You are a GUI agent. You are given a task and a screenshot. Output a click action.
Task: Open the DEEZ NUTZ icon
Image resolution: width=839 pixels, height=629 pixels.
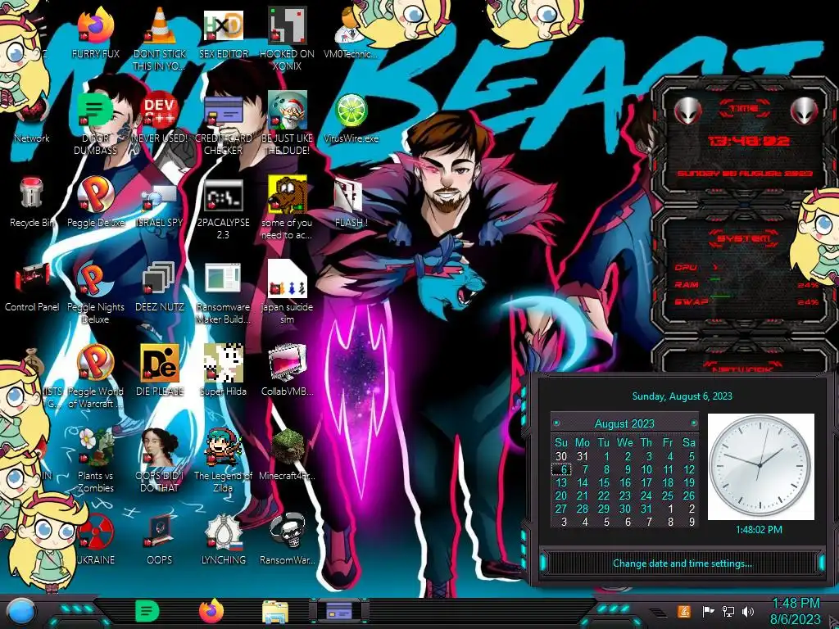pyautogui.click(x=160, y=279)
